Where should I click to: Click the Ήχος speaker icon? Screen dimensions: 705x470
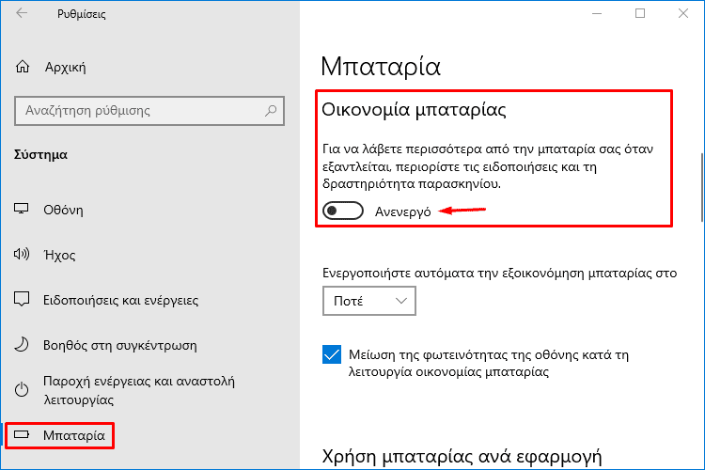(22, 255)
